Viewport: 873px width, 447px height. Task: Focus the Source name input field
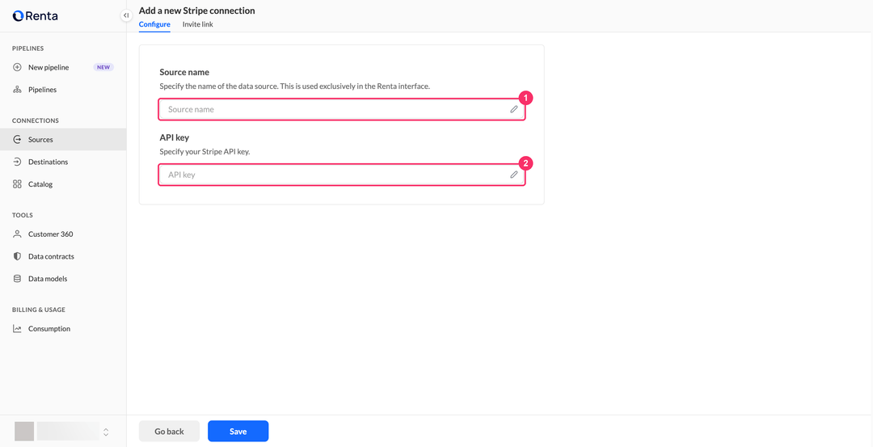pos(342,109)
